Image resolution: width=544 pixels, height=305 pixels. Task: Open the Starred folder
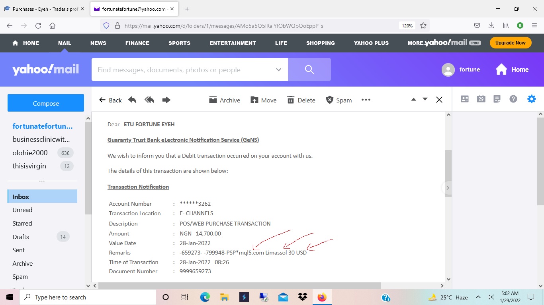click(22, 223)
